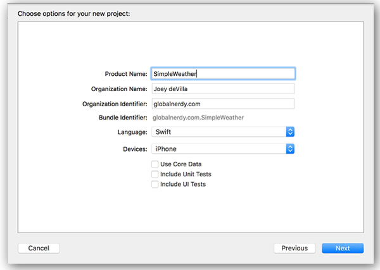Click into the Organization Name text field
This screenshot has width=380, height=270.
(223, 89)
